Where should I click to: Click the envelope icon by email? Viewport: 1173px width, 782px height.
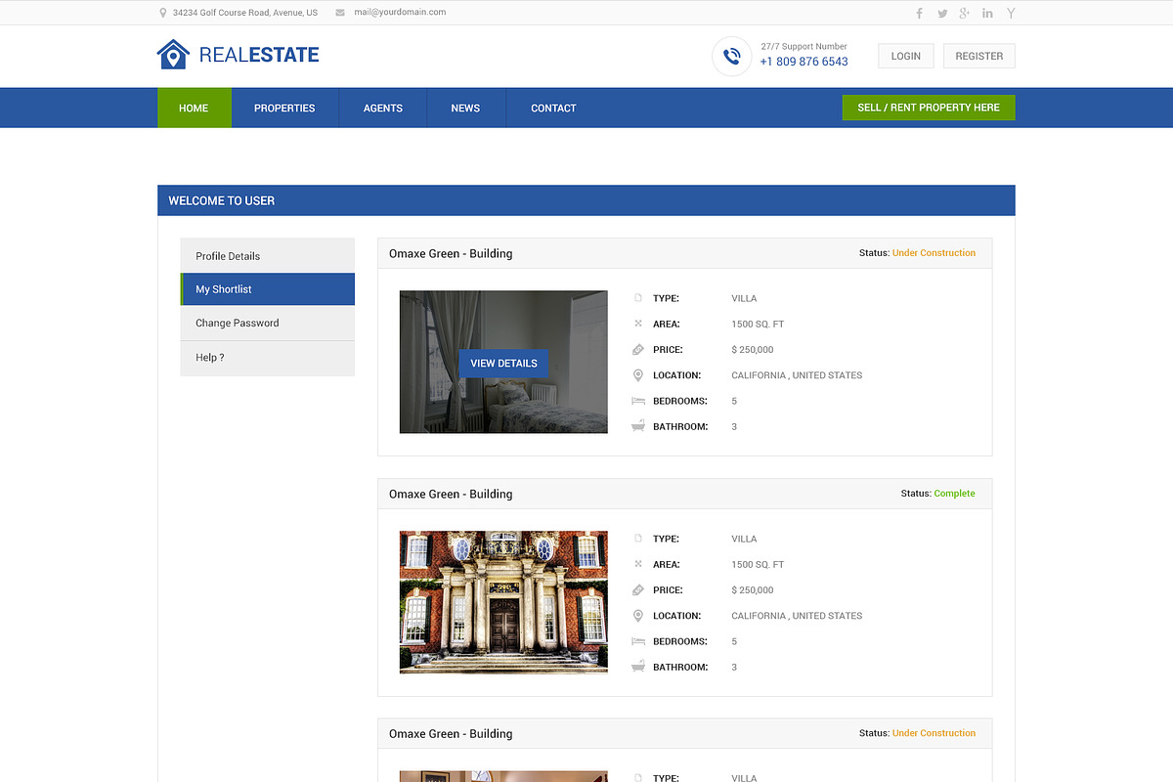coord(340,13)
